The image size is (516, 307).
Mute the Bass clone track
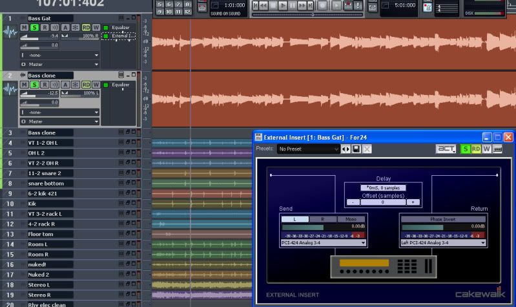pos(25,85)
